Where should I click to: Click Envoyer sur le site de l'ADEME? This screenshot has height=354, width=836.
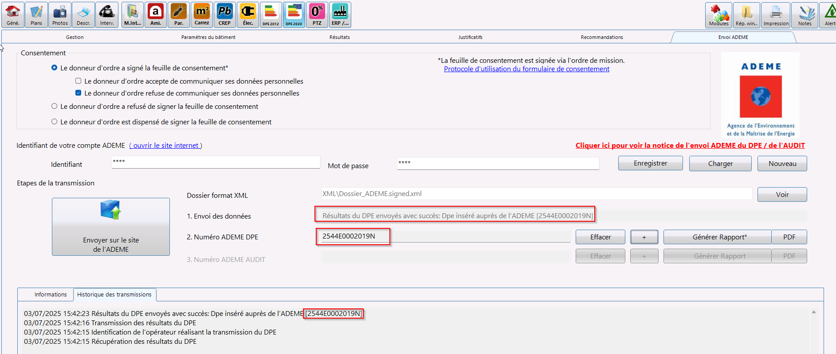coord(111,227)
